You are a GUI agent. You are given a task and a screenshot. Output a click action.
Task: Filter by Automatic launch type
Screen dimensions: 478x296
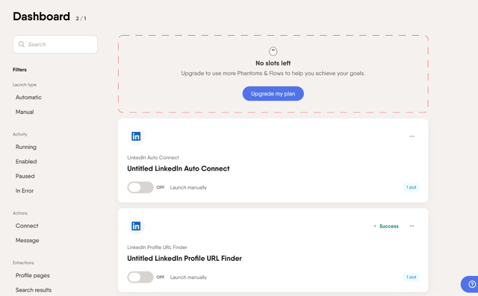pyautogui.click(x=28, y=98)
